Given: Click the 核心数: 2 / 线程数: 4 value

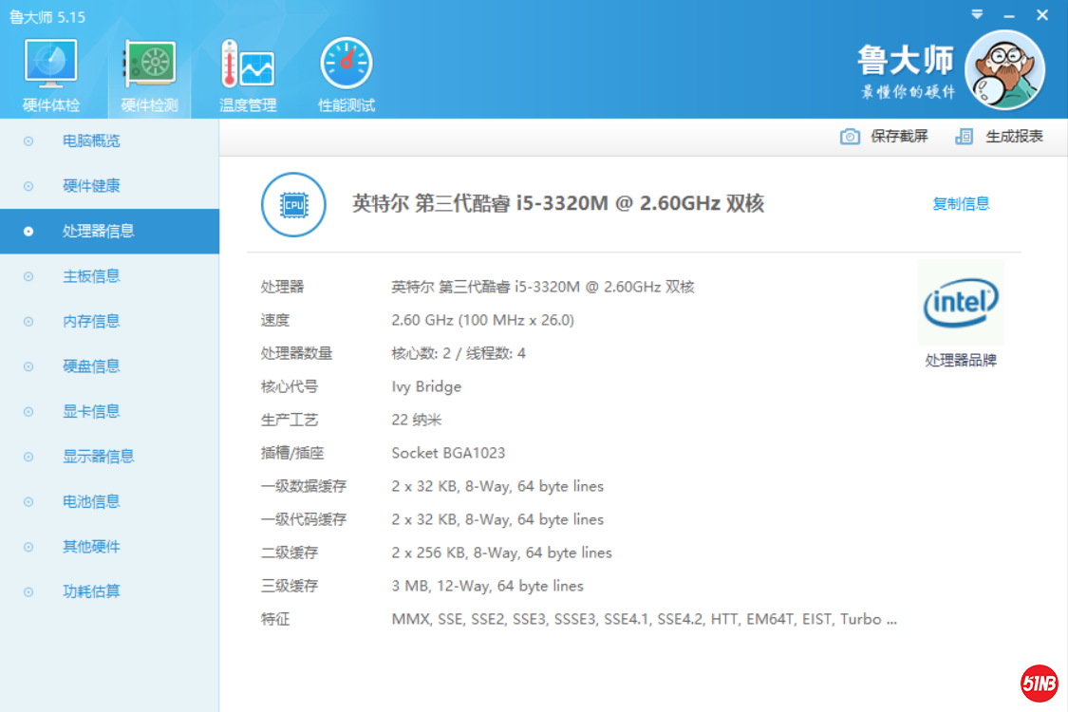Looking at the screenshot, I should pos(459,353).
